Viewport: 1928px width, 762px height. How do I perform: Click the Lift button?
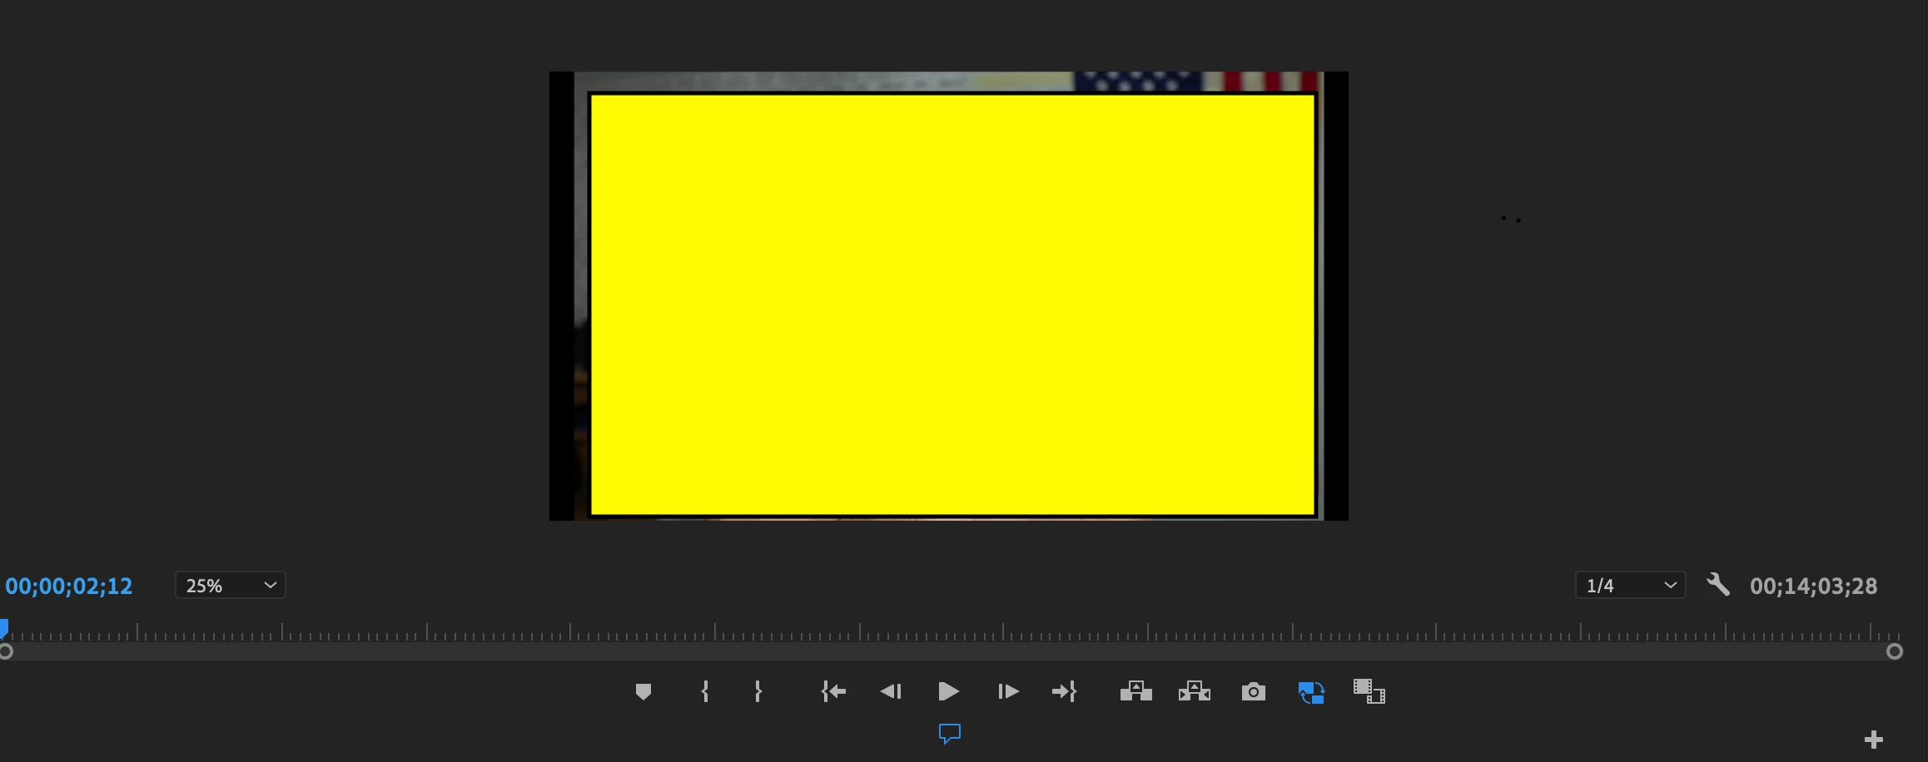1136,691
